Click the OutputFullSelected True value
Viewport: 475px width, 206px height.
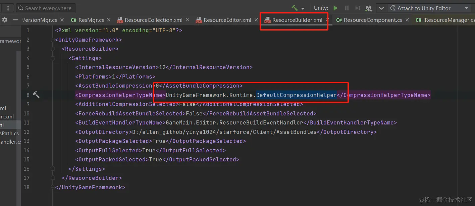pyautogui.click(x=149, y=150)
